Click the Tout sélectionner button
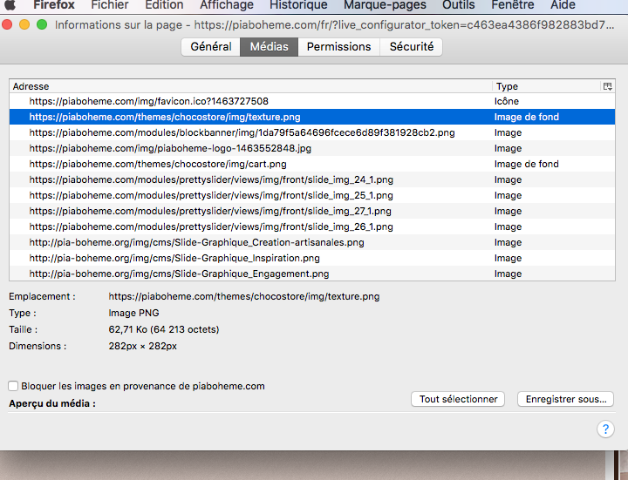This screenshot has width=628, height=480. point(458,399)
